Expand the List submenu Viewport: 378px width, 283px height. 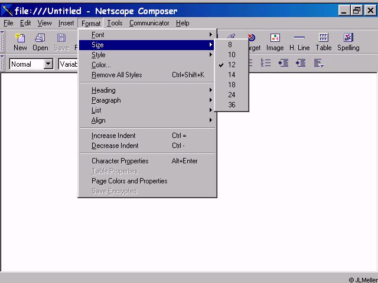(x=146, y=110)
